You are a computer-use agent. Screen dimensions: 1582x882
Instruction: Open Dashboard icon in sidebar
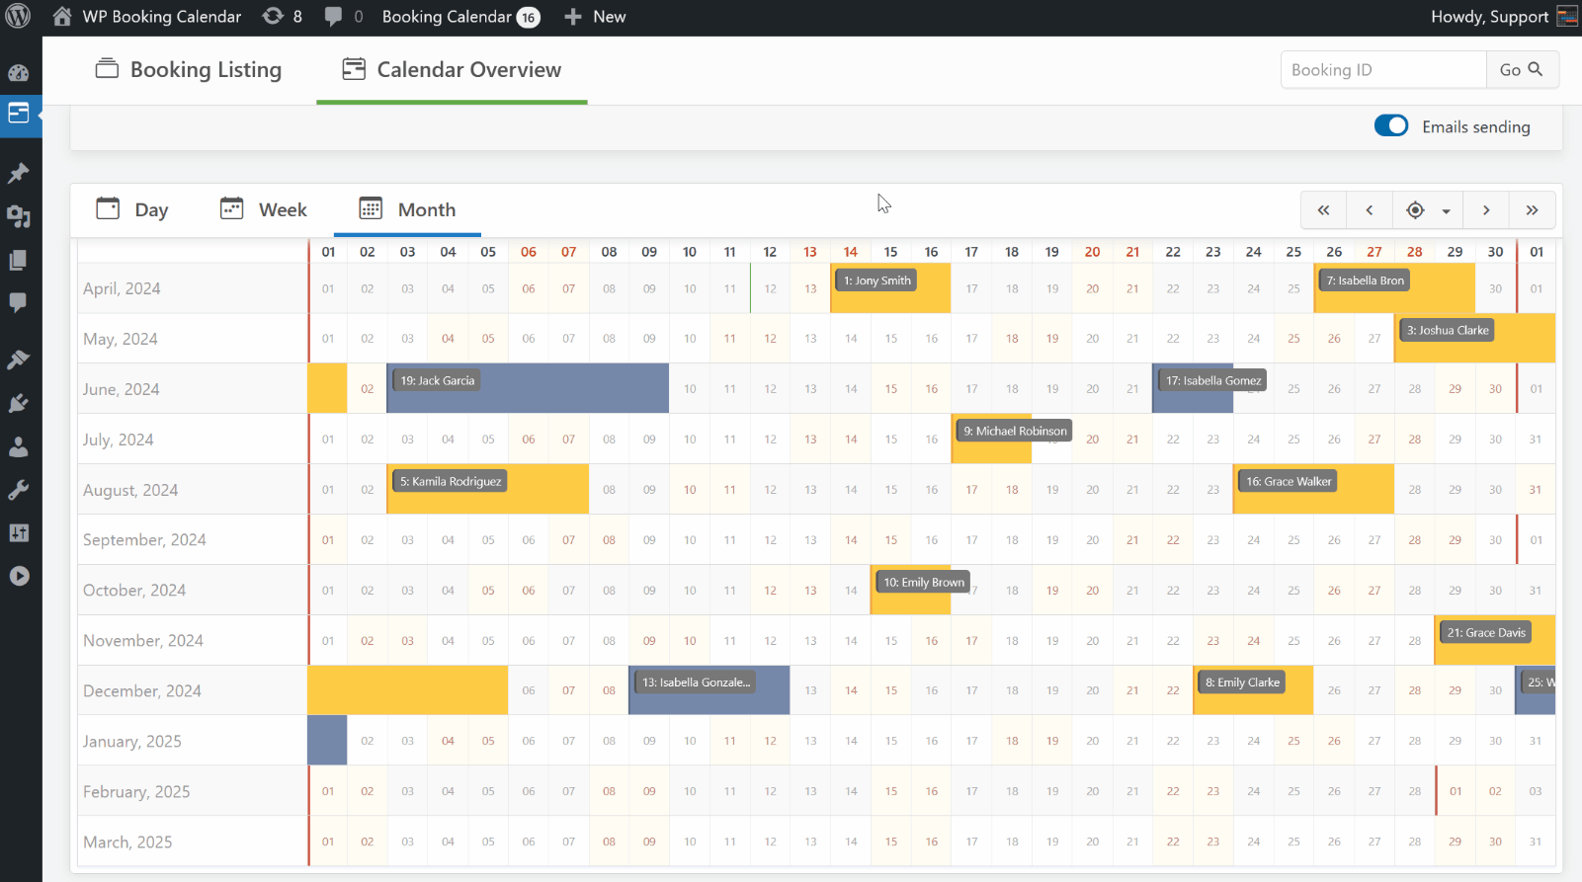point(19,73)
